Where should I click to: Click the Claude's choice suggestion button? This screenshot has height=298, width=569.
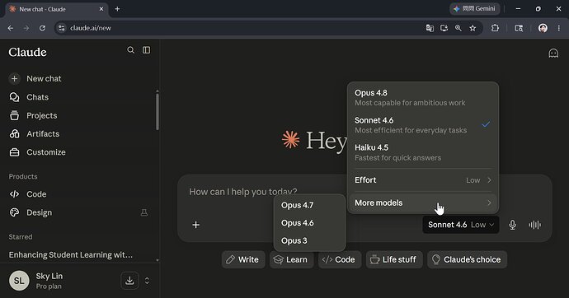click(467, 259)
